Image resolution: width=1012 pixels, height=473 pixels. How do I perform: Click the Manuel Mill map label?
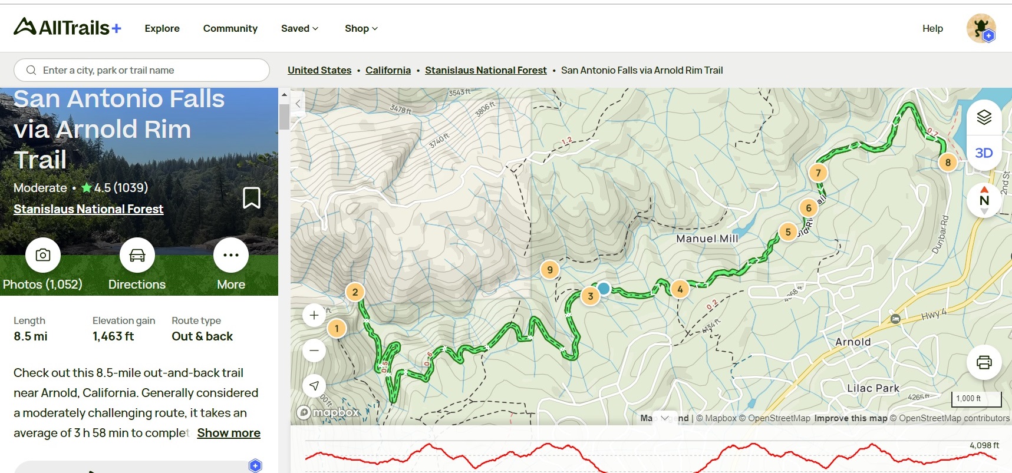pos(707,239)
